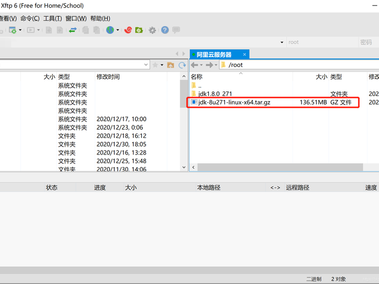Click the 进度 transfer column header
Screen dimensions: 379x284
coord(100,187)
